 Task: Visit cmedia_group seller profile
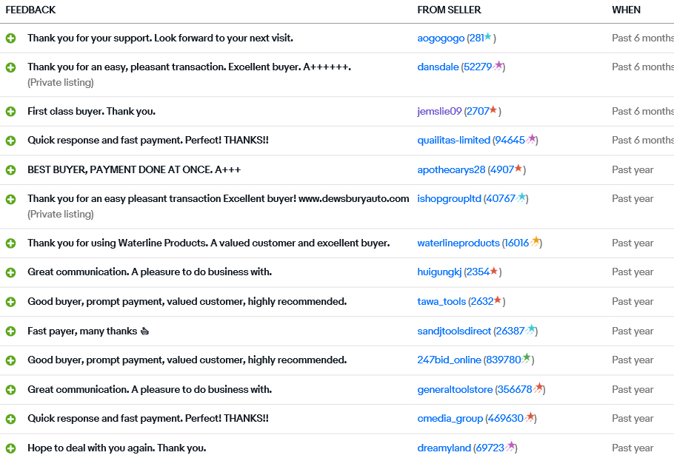pos(450,418)
